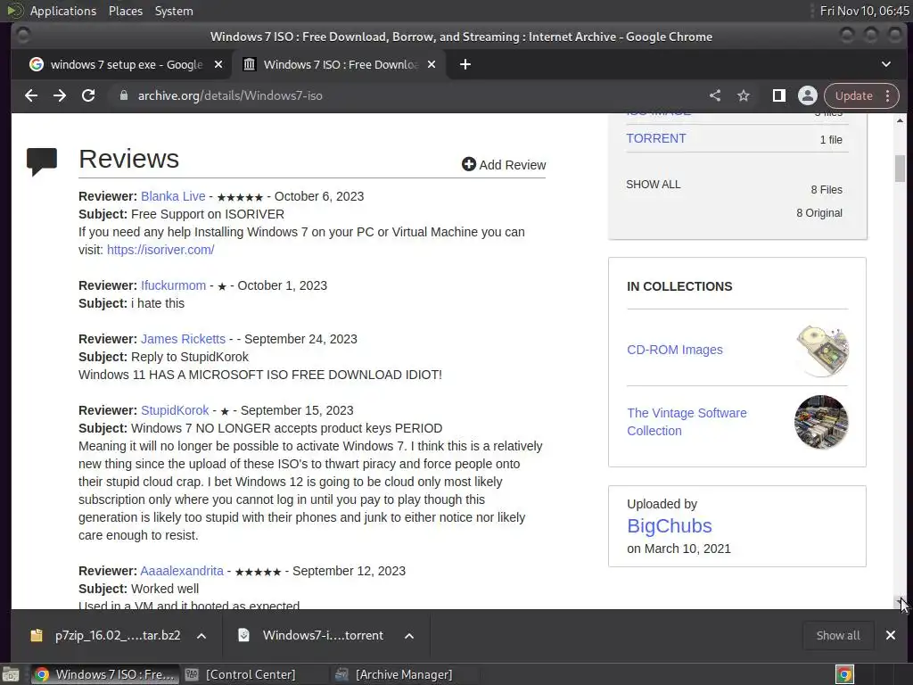Open James Ricketts reviewer profile

(183, 339)
